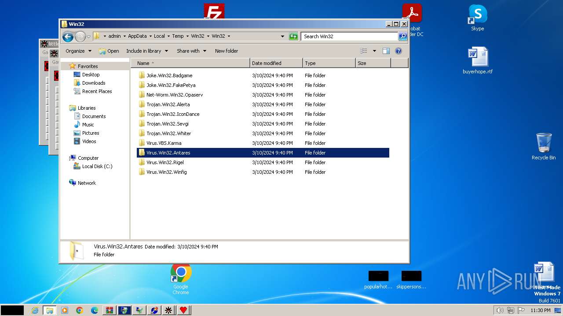
Task: Open Recent Places in navigation pane
Action: pyautogui.click(x=97, y=91)
